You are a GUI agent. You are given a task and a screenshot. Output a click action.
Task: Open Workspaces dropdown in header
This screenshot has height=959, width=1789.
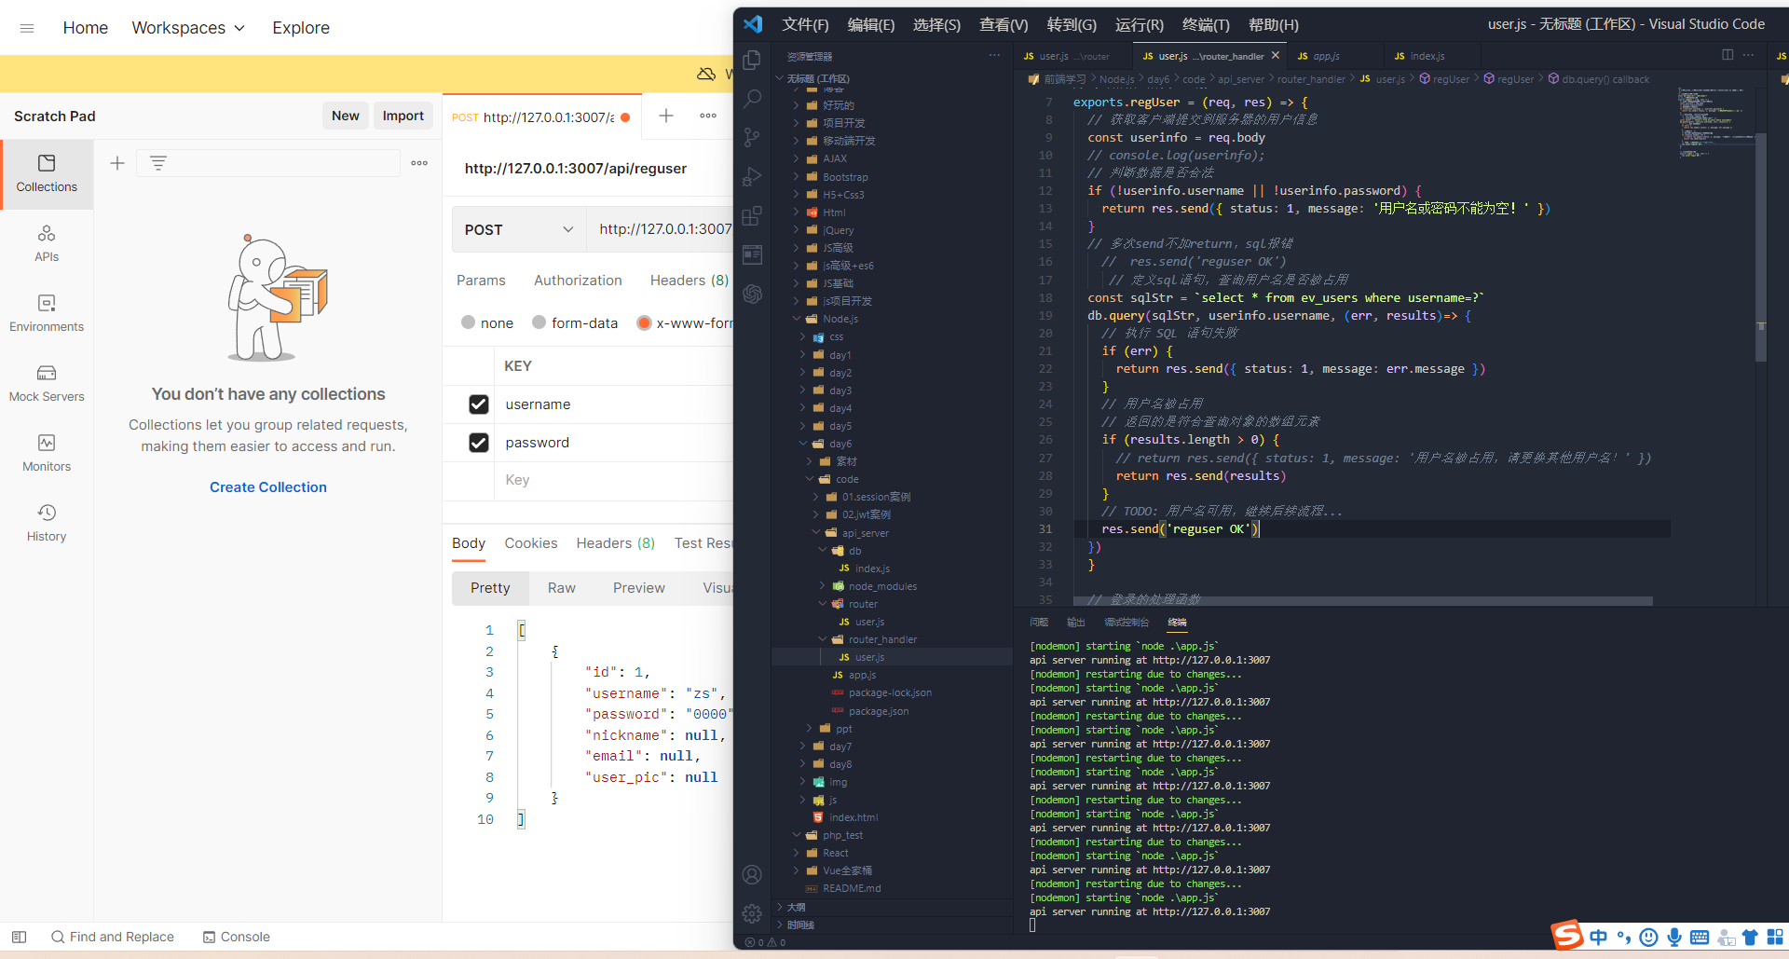pos(188,28)
